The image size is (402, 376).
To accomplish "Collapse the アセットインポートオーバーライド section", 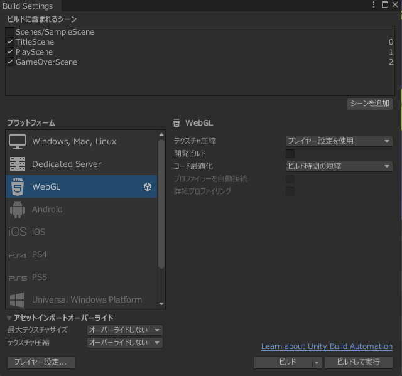I will [9, 318].
